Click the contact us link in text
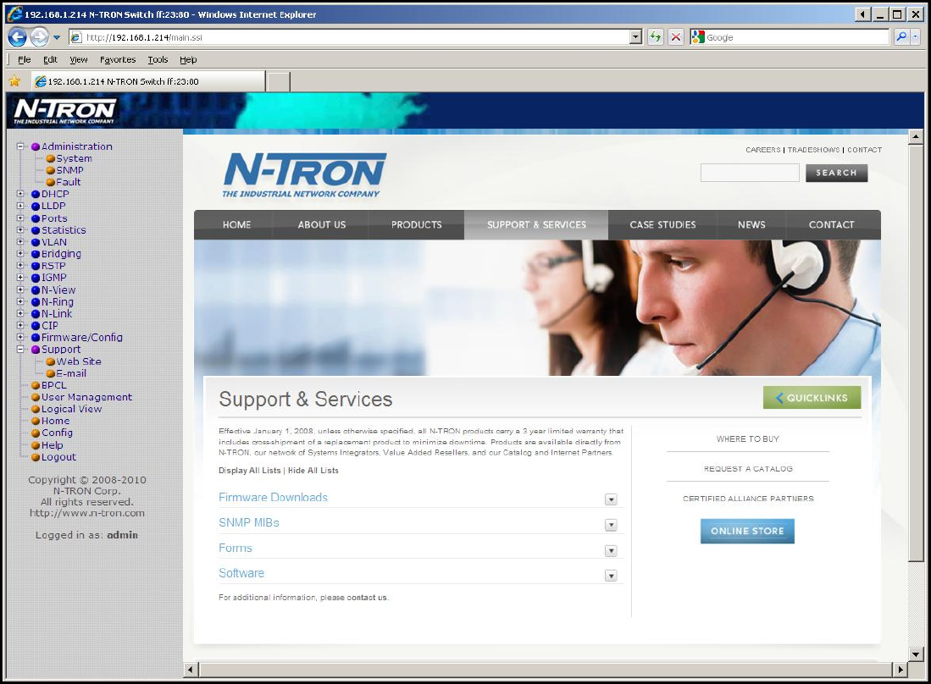 (366, 598)
